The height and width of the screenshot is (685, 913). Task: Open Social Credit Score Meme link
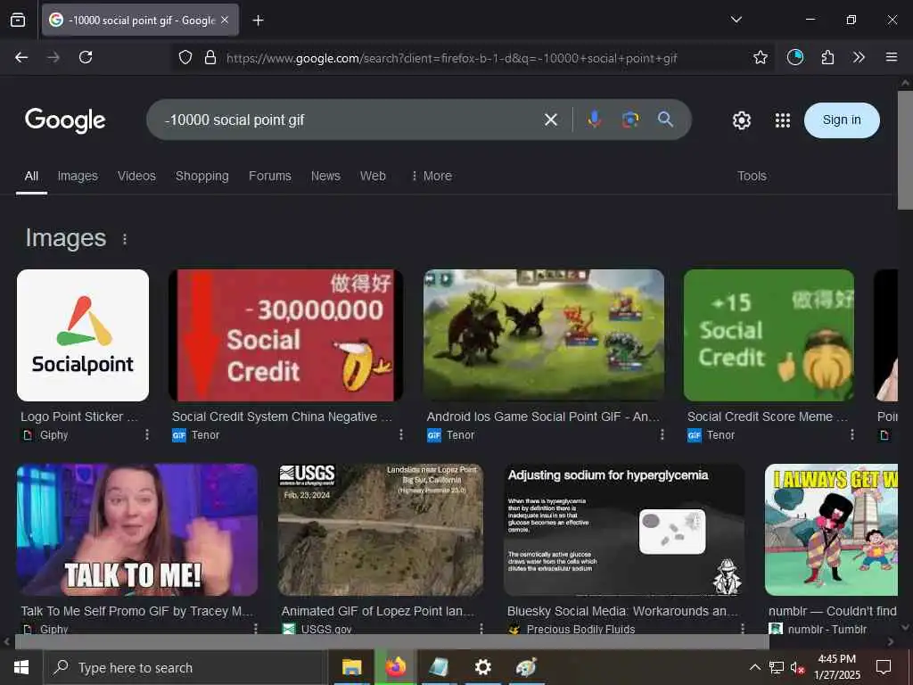[768, 417]
